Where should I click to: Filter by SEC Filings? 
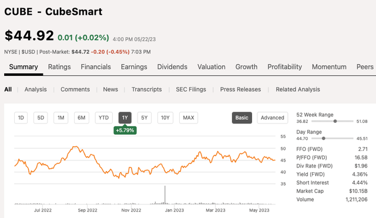(x=191, y=89)
